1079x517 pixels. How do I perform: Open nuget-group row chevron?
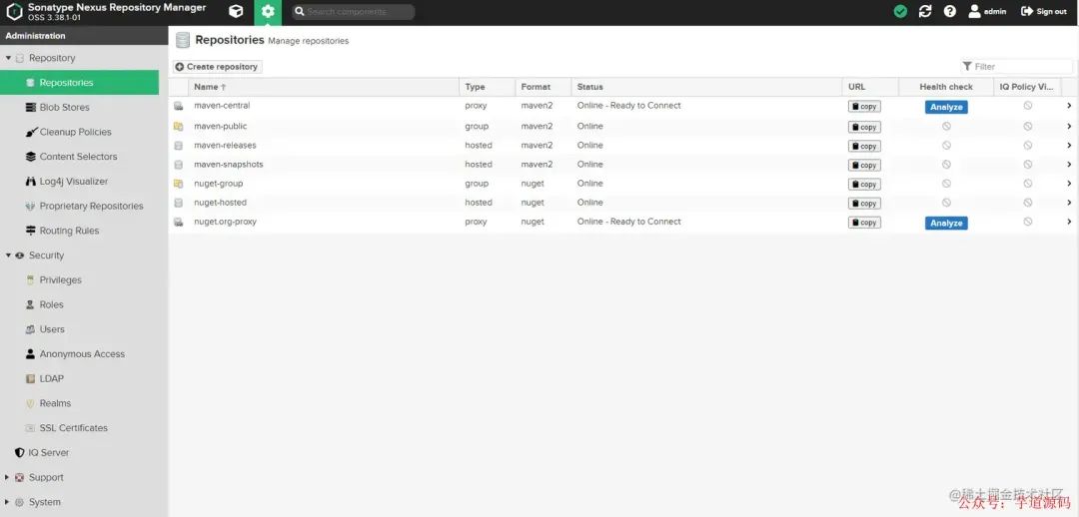pos(1069,184)
